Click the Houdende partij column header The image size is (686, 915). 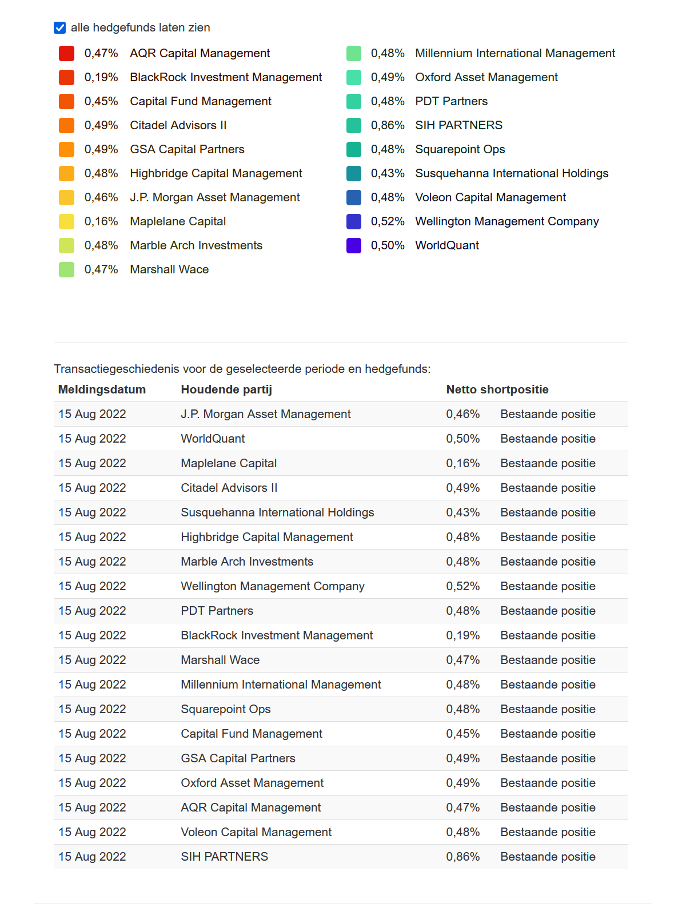[x=226, y=389]
